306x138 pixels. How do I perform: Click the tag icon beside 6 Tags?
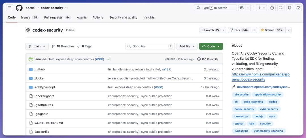78,46
